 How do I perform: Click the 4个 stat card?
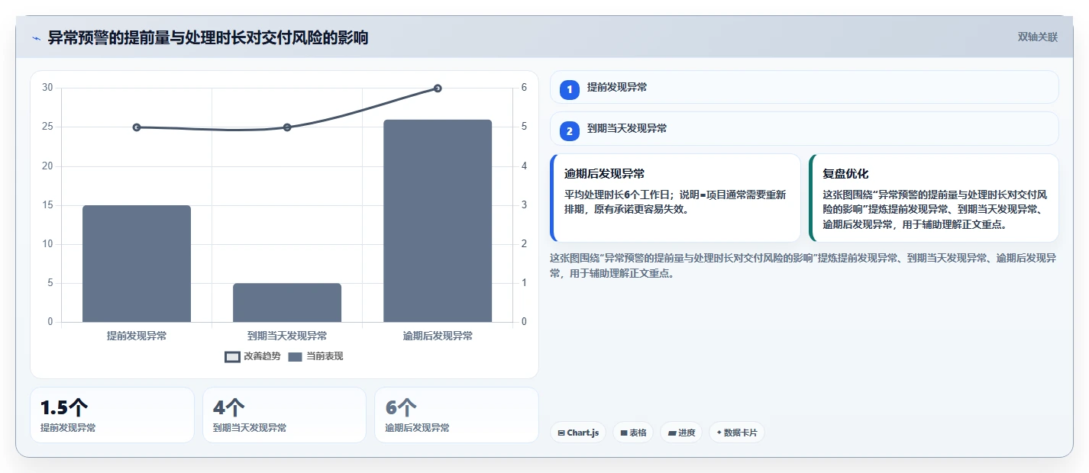click(x=284, y=415)
